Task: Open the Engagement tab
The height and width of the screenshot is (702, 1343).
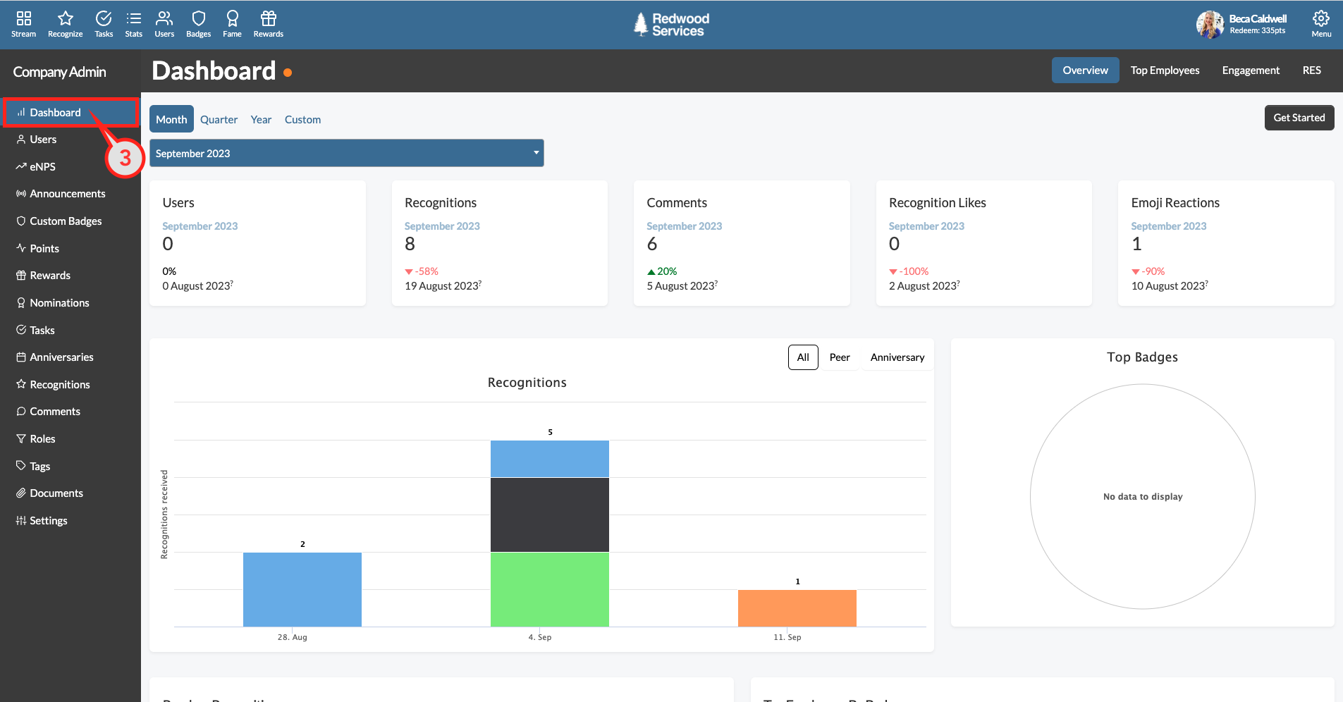Action: point(1250,70)
